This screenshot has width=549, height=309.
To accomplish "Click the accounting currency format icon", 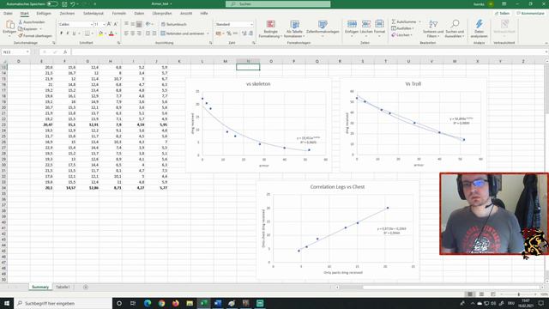I will tap(219, 33).
